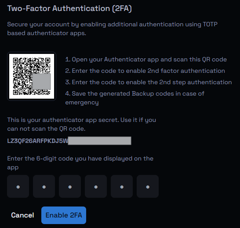This screenshot has width=240, height=228.
Task: Click the Enter the 6-digit code label
Action: click(80, 163)
